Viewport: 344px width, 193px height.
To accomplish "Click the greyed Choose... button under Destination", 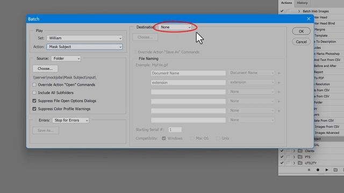I will pos(145,37).
